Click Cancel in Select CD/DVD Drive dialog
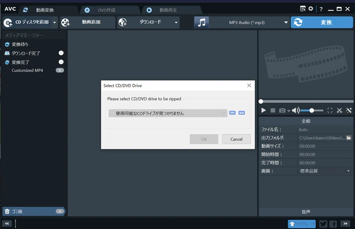This screenshot has height=229, width=355. coord(237,139)
